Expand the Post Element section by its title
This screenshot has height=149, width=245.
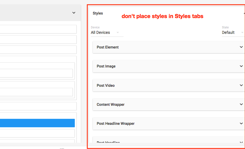pyautogui.click(x=108, y=47)
